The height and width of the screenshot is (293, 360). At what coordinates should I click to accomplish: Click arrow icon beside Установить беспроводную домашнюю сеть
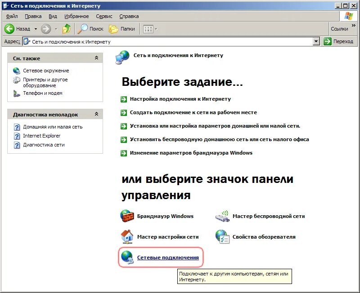(x=124, y=140)
